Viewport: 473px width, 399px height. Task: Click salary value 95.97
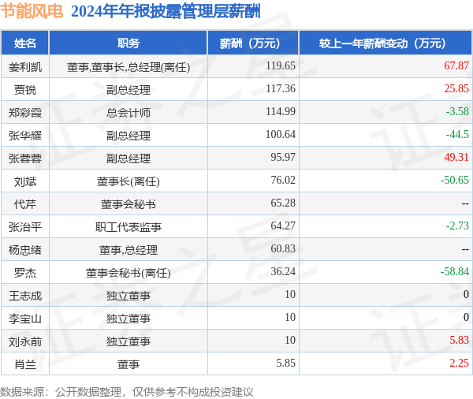coord(283,158)
